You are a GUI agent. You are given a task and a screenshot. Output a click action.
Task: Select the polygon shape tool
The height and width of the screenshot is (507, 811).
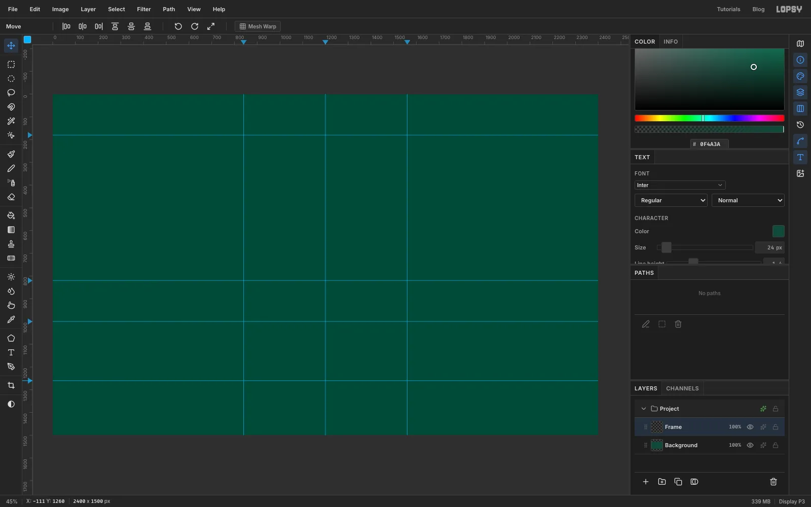pos(11,338)
